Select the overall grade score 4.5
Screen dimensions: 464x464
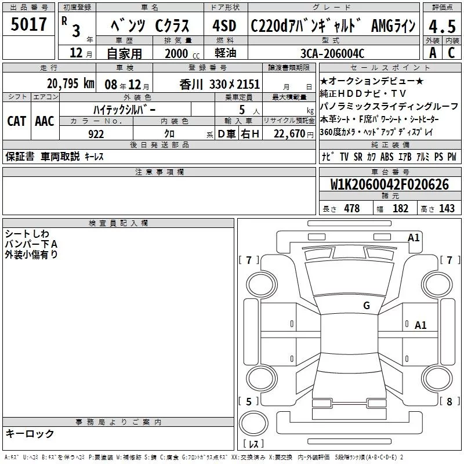(441, 26)
